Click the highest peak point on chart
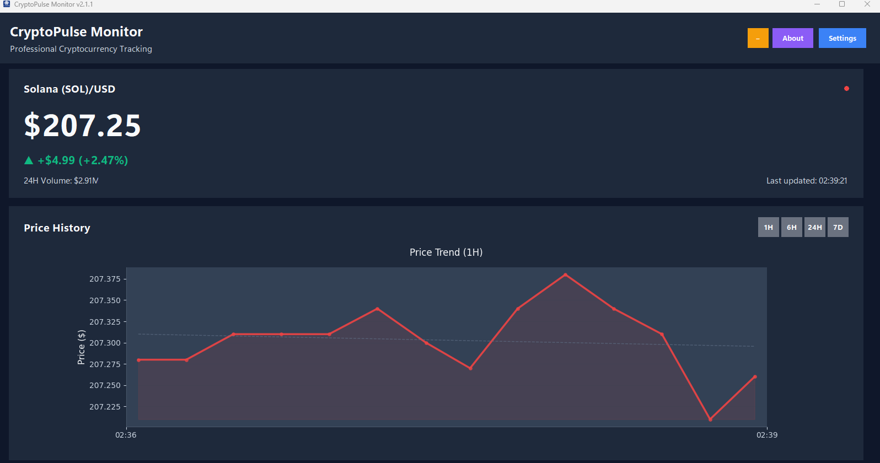Image resolution: width=880 pixels, height=463 pixels. pos(565,274)
